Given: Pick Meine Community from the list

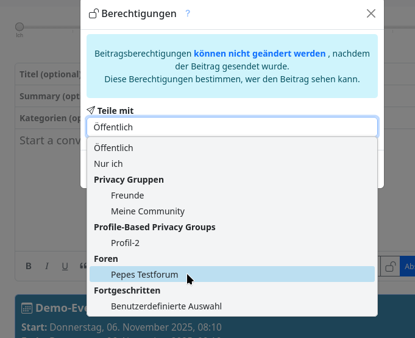Looking at the screenshot, I should click(x=147, y=211).
